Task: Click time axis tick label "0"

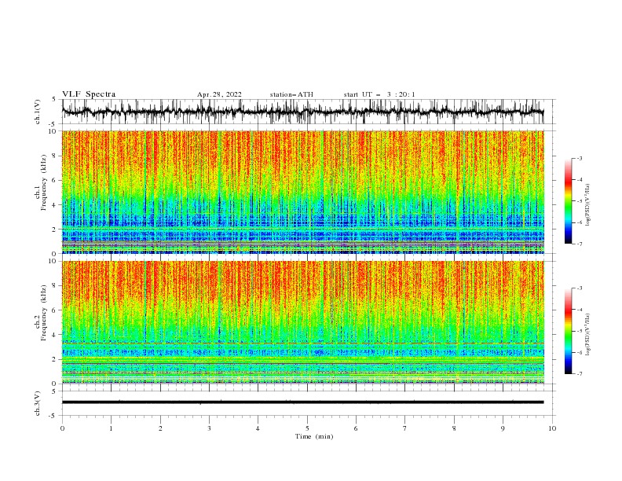Action: (x=62, y=428)
